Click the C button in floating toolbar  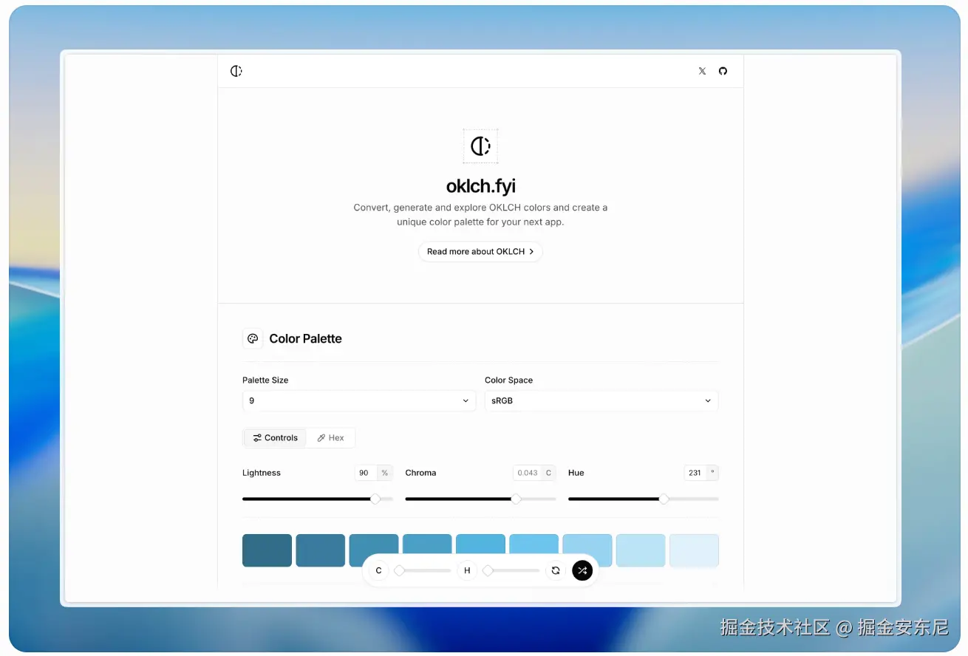coord(378,570)
